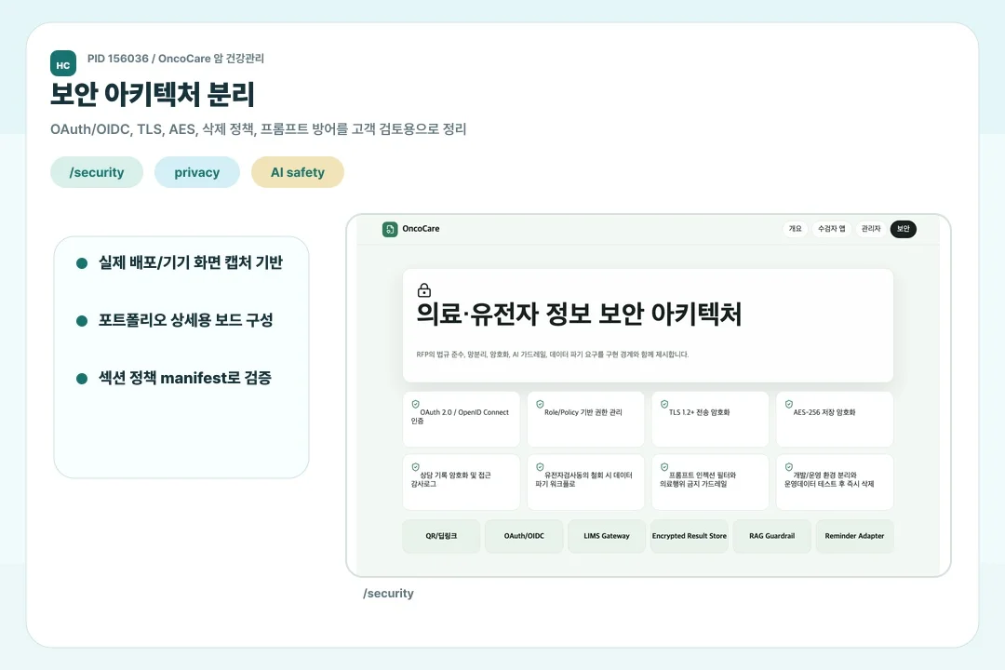Select the Encrypted Result Store chip
Screen dimensions: 1005x670
[689, 536]
